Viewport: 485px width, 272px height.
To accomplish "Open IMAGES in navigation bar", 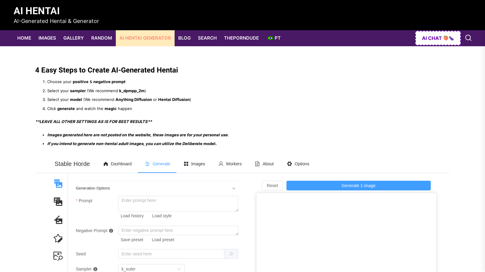I will click(x=47, y=38).
